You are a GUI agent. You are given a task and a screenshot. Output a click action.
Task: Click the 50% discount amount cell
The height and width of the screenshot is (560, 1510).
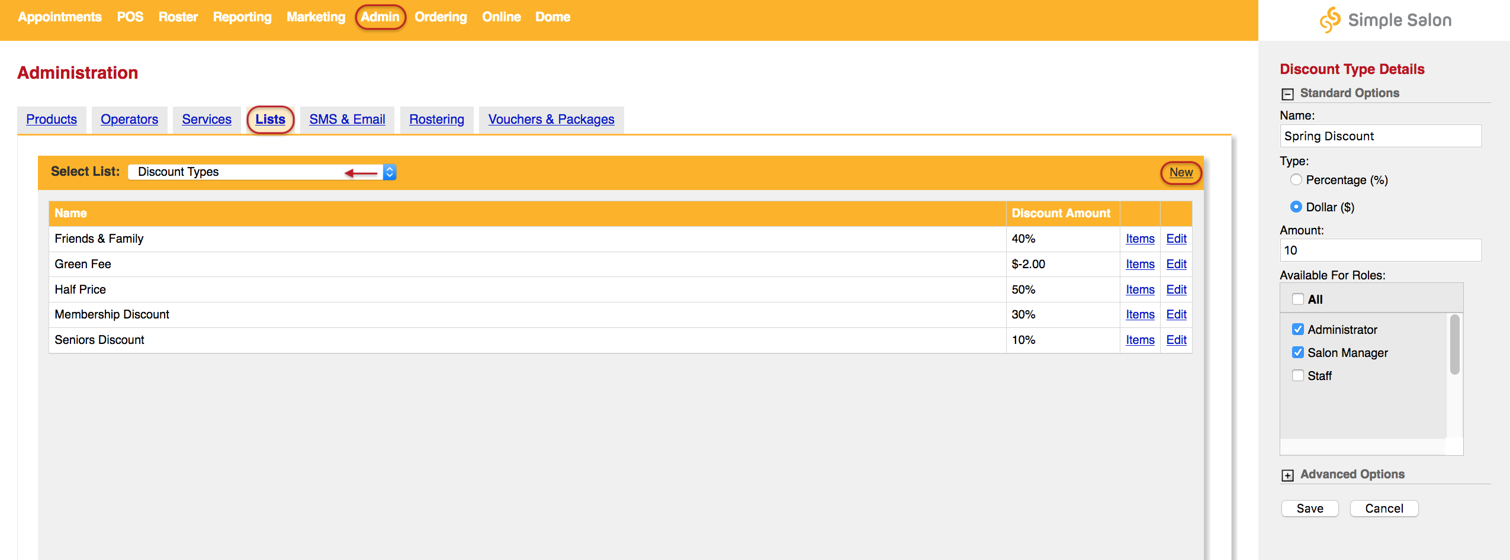[1062, 289]
